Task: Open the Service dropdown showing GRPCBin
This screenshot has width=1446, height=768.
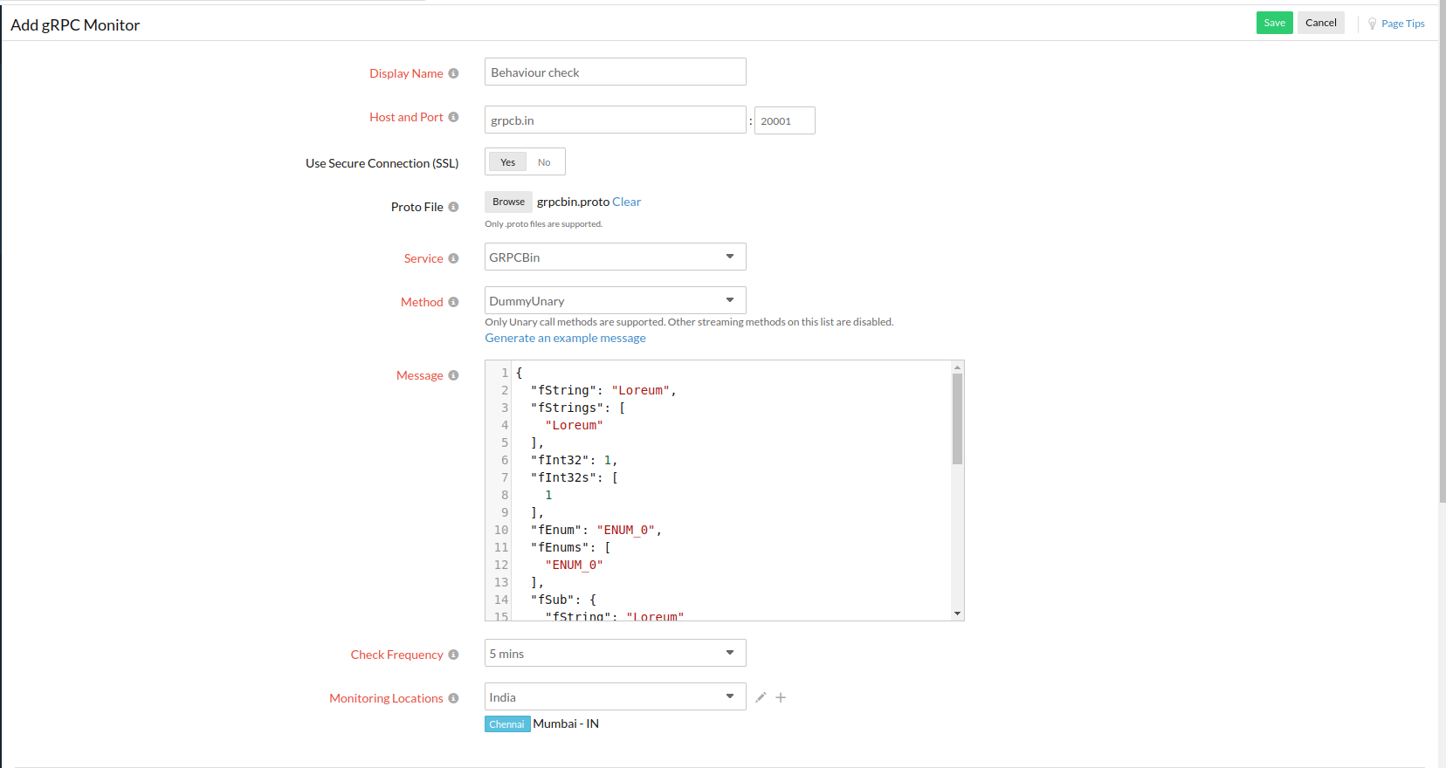Action: [x=615, y=257]
